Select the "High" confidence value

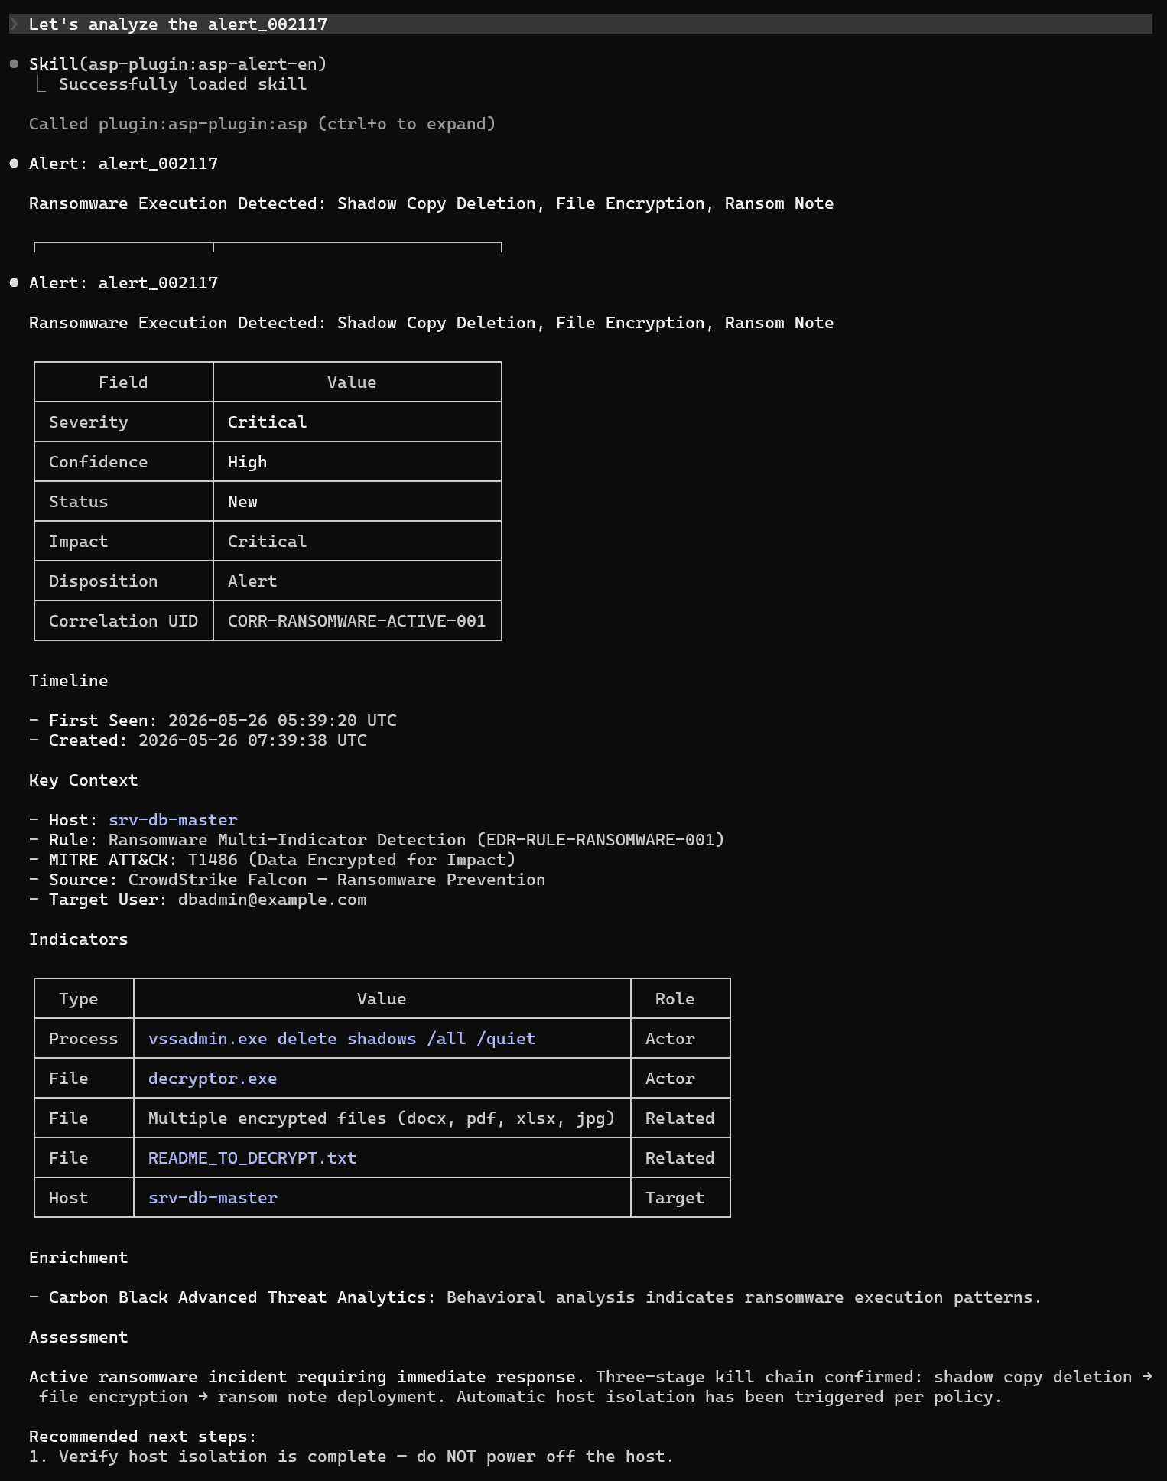pos(247,462)
